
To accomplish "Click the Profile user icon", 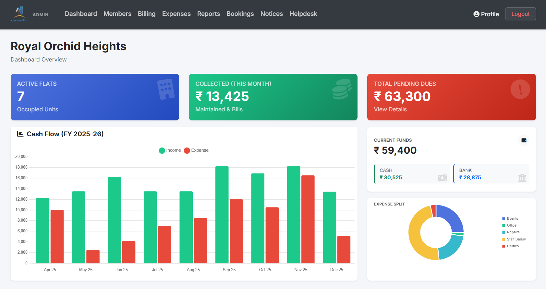I will pyautogui.click(x=476, y=14).
